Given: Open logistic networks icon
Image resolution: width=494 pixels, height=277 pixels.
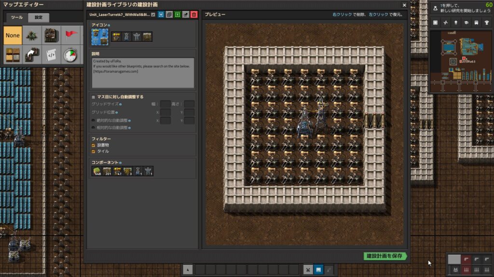Looking at the screenshot, I should 456,23.
